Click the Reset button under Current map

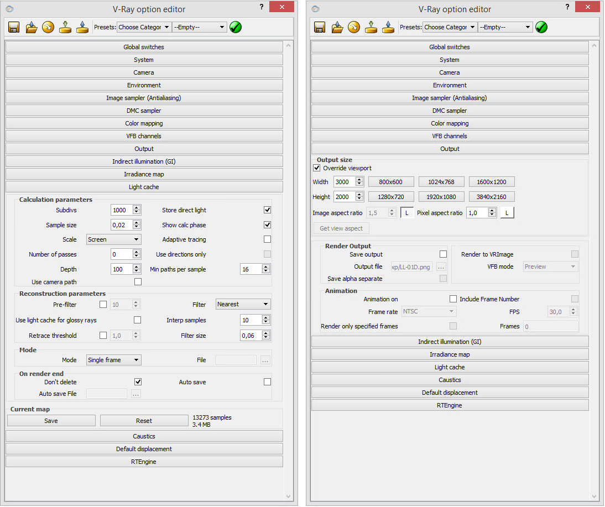point(144,421)
